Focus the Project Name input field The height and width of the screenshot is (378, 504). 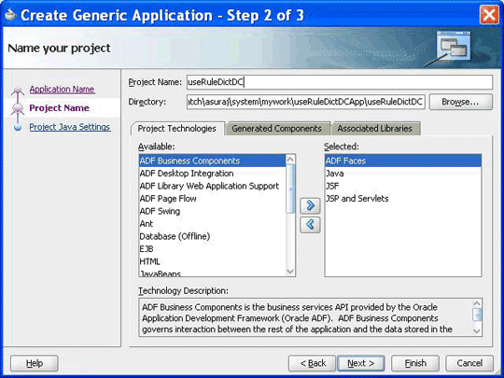340,82
